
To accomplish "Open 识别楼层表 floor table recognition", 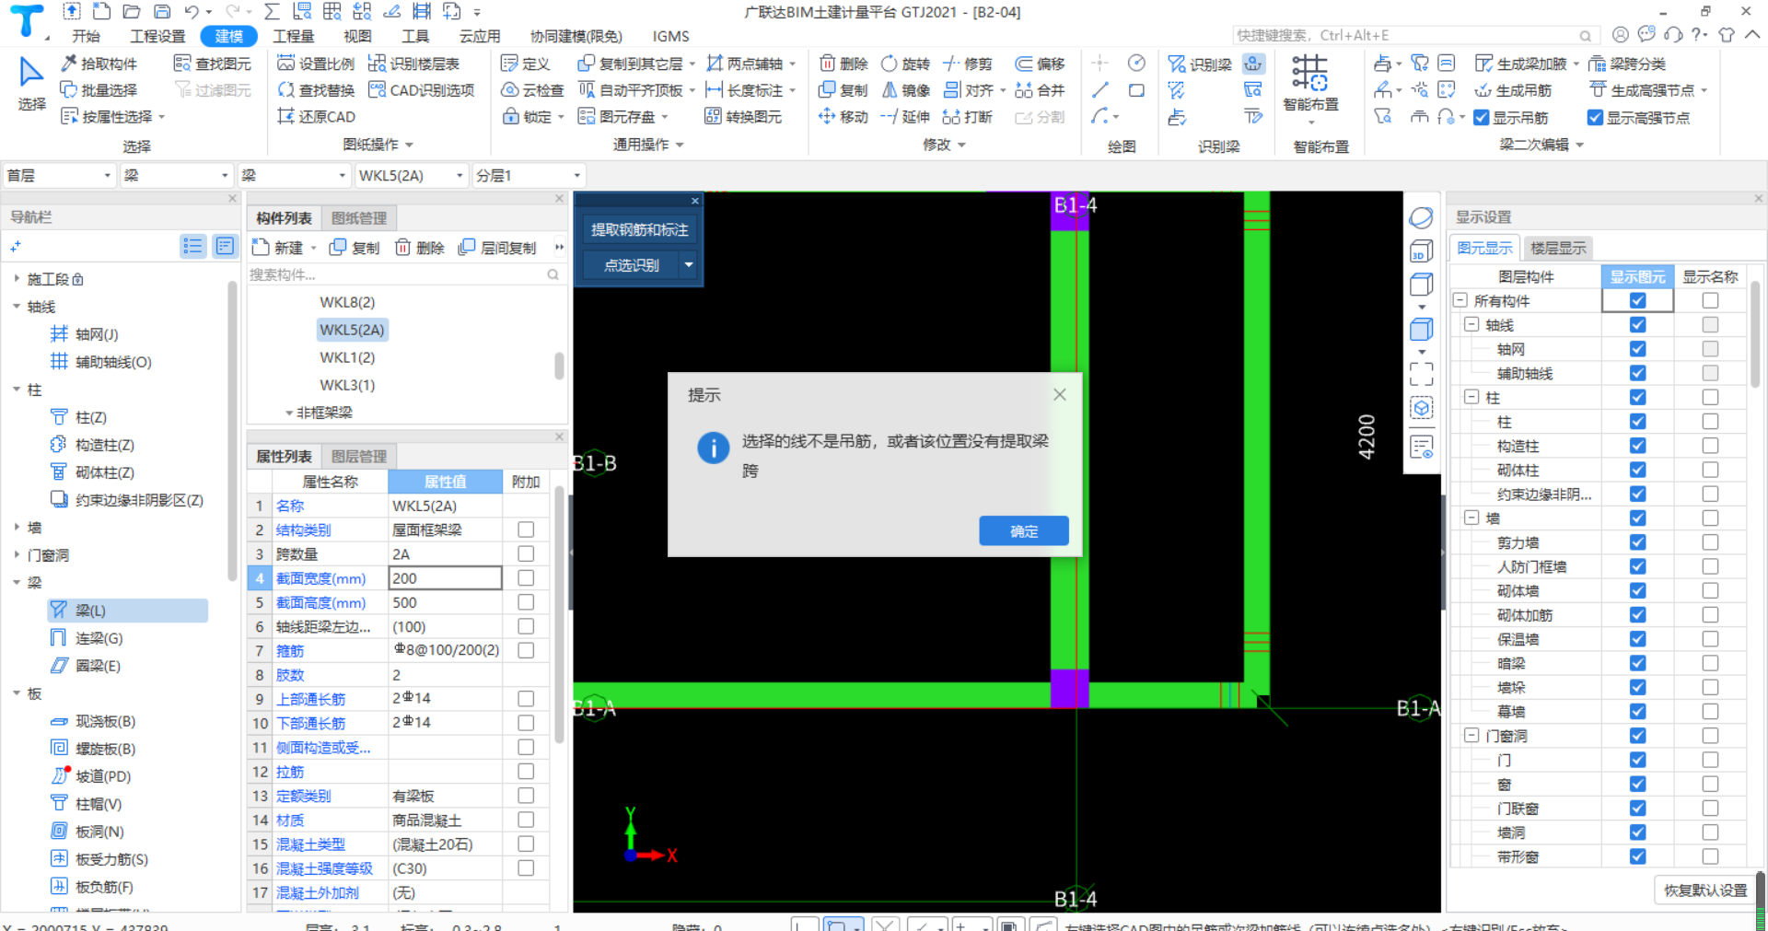I will pos(413,64).
